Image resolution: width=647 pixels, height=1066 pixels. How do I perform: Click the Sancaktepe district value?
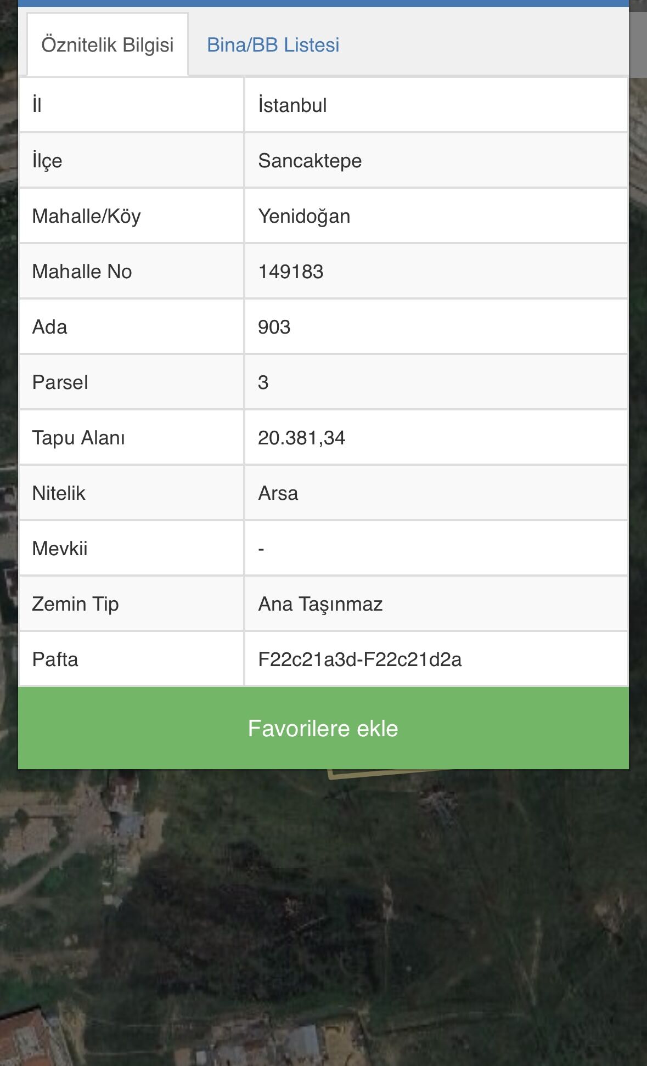pyautogui.click(x=310, y=161)
